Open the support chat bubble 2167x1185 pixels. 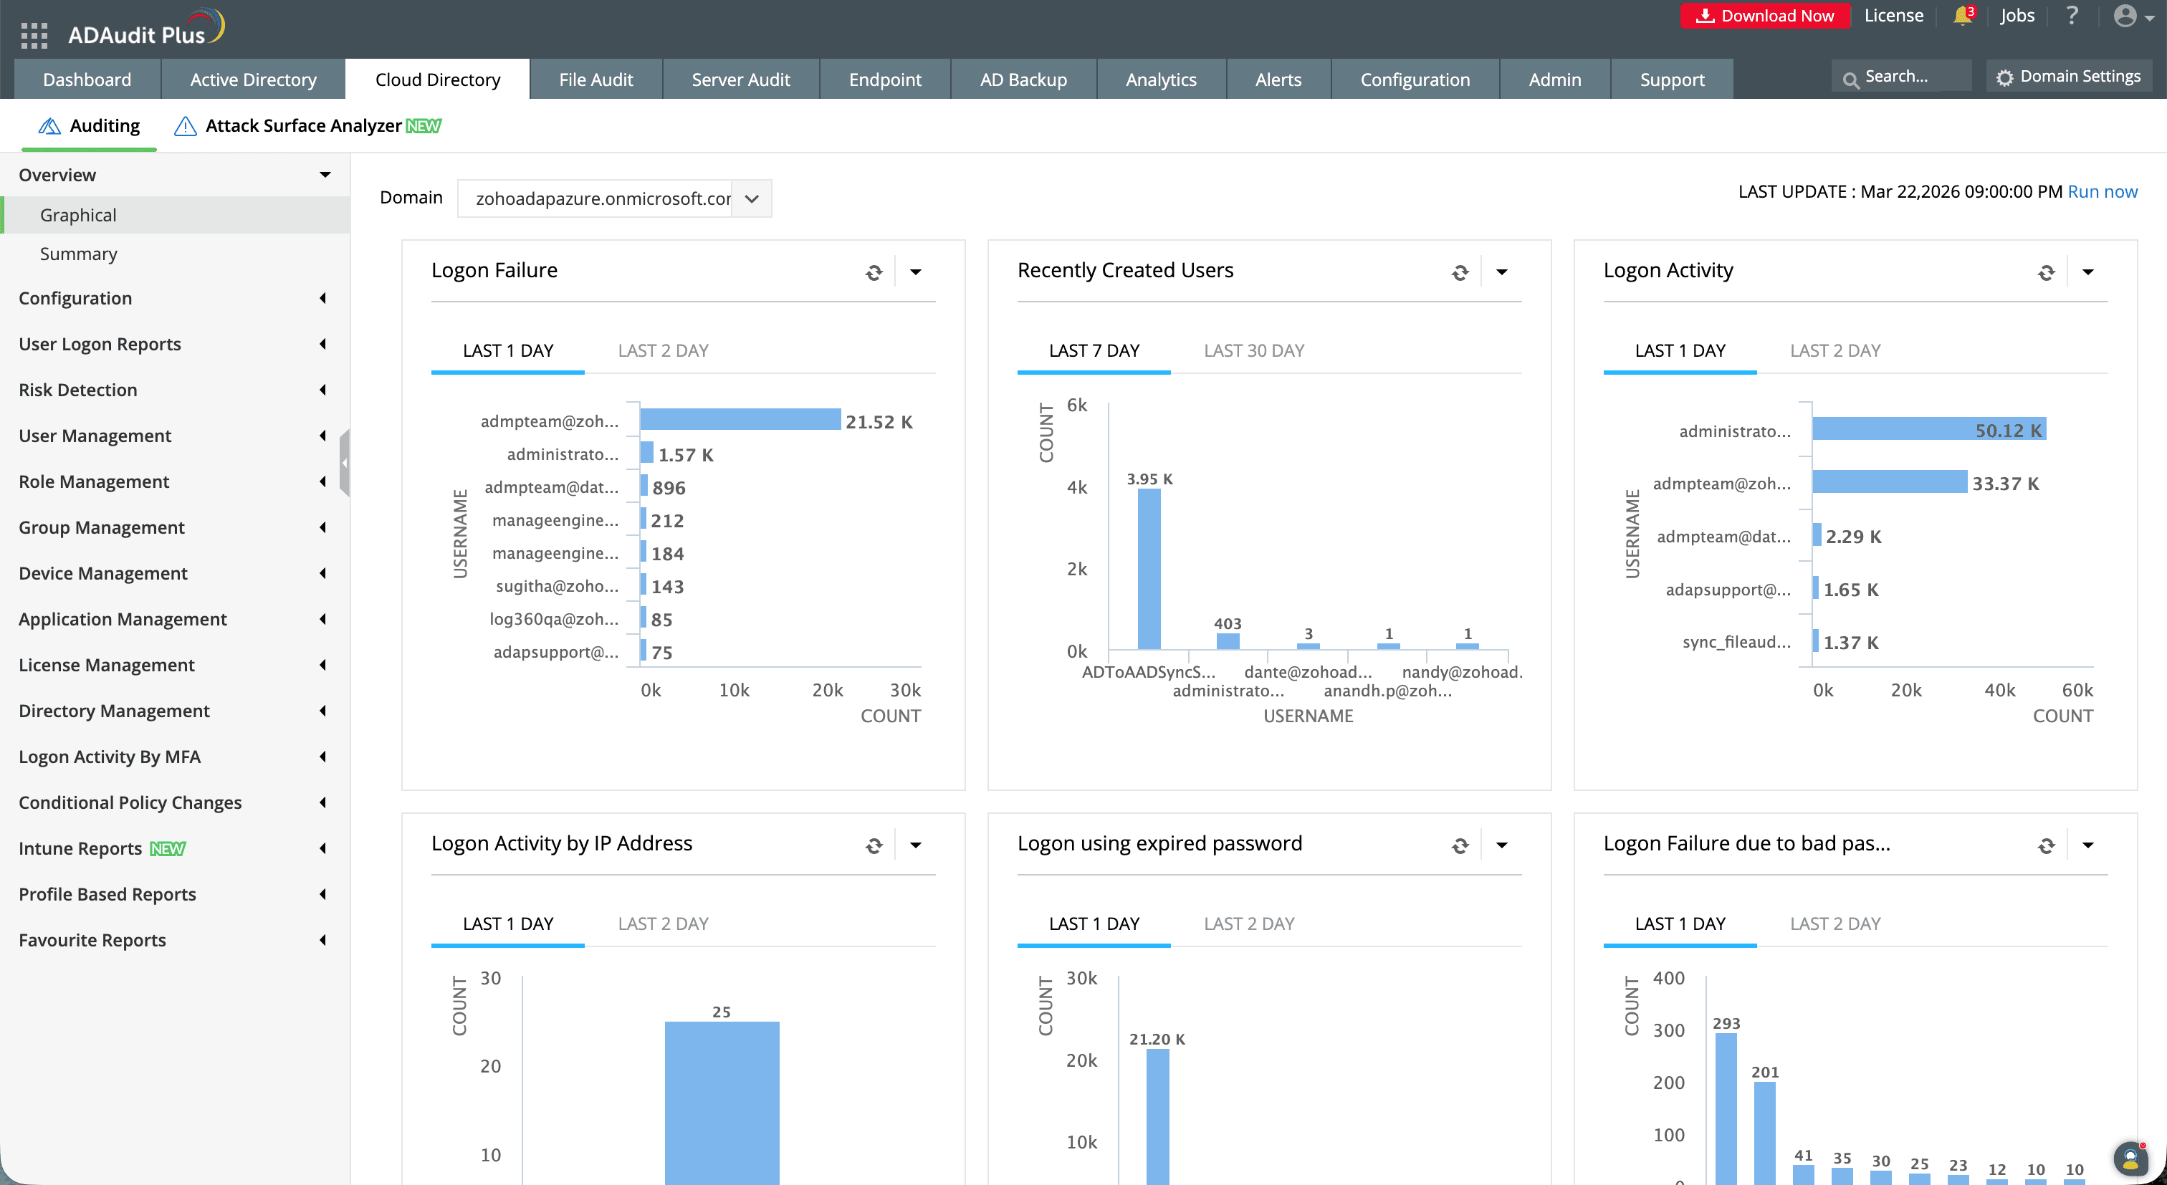pyautogui.click(x=2131, y=1158)
